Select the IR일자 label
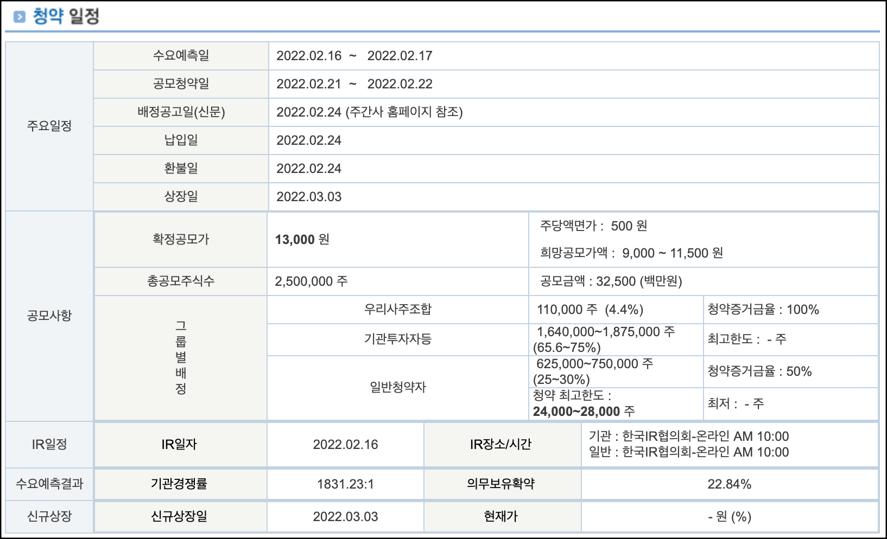This screenshot has width=887, height=539. (179, 445)
